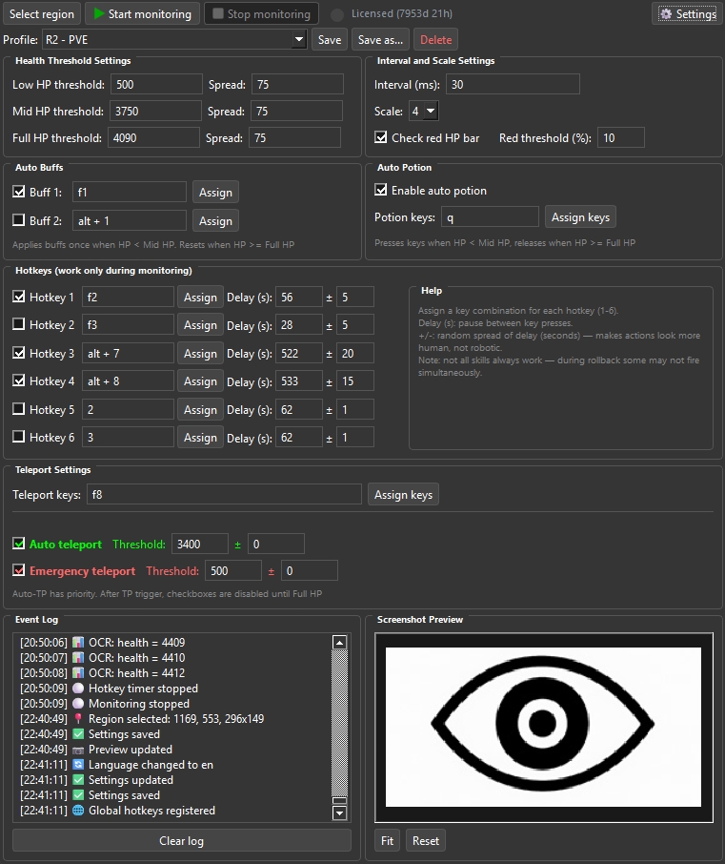Disable the Emergency teleport checkbox

(x=19, y=570)
